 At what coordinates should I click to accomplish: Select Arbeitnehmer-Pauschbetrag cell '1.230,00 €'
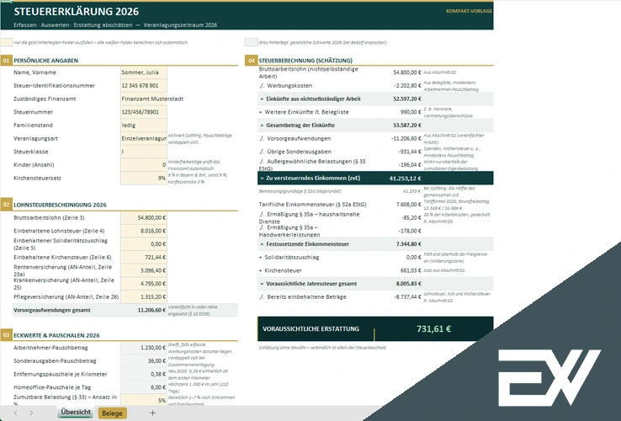(143, 348)
